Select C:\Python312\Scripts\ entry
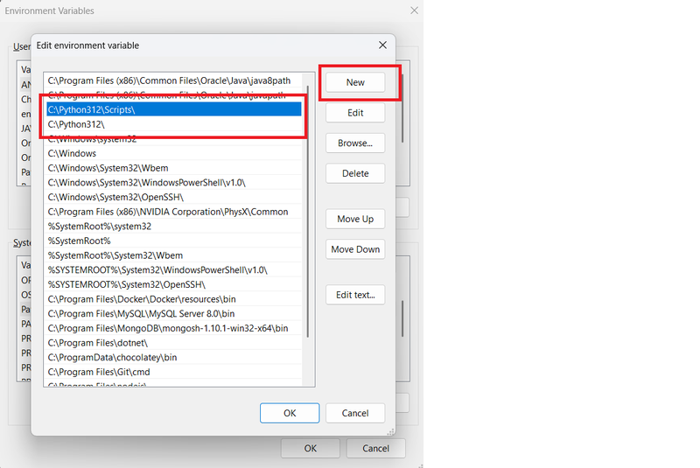Viewport: 700px width, 468px height. (174, 109)
